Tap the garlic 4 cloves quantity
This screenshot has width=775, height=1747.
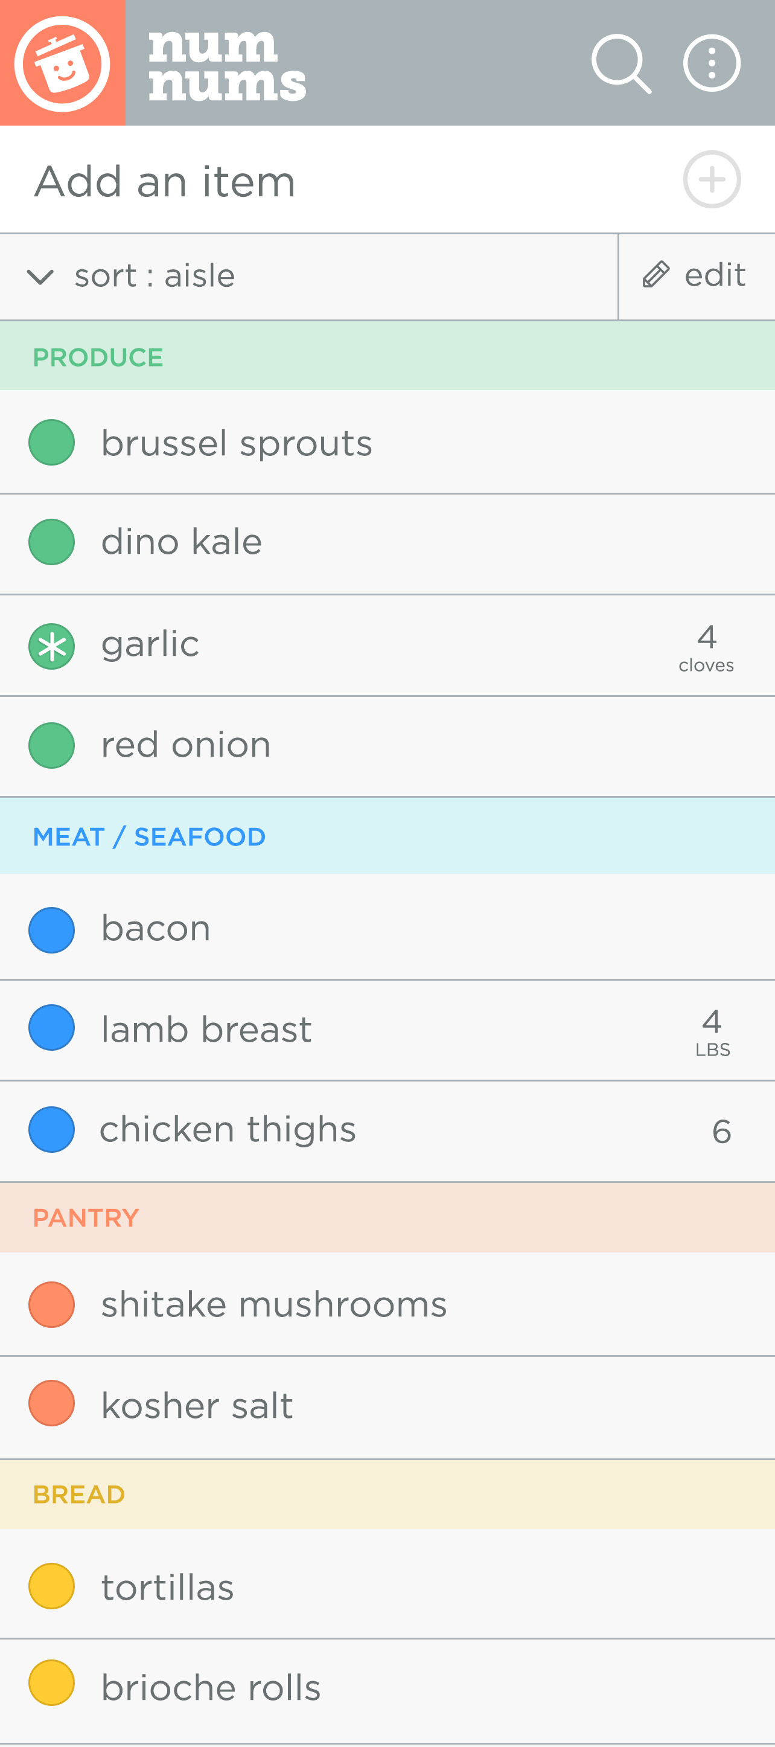(707, 647)
